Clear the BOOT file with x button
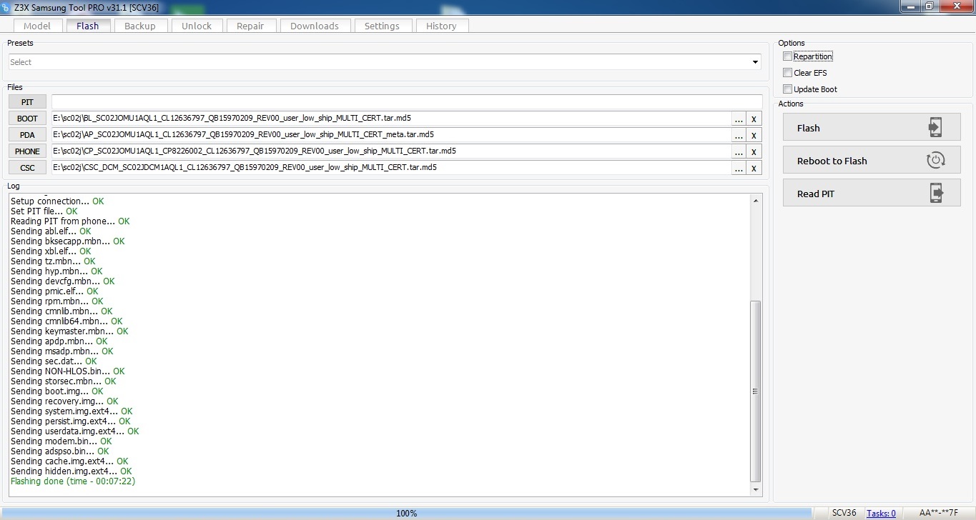The image size is (976, 520). 754,119
